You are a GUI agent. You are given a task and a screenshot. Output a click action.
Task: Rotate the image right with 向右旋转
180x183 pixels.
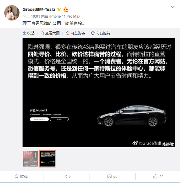click(101, 33)
